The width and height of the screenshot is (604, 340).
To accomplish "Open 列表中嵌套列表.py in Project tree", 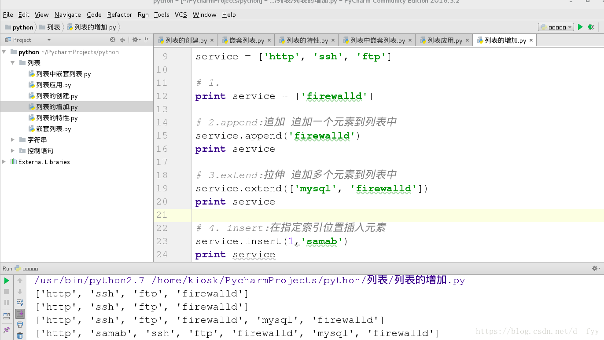I will (59, 74).
